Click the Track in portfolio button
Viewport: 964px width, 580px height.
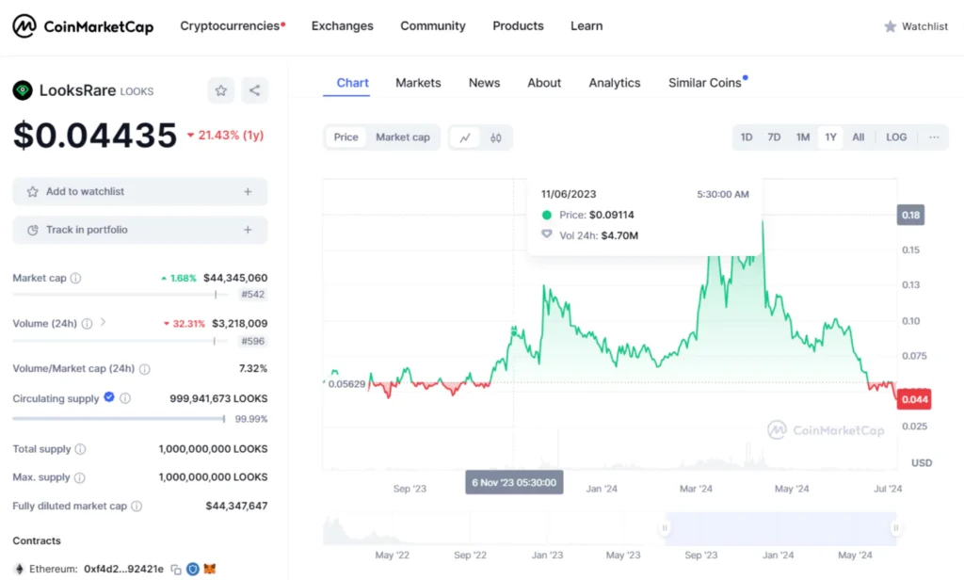(140, 230)
